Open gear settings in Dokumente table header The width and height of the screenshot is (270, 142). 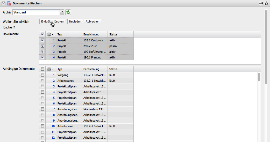point(50,34)
